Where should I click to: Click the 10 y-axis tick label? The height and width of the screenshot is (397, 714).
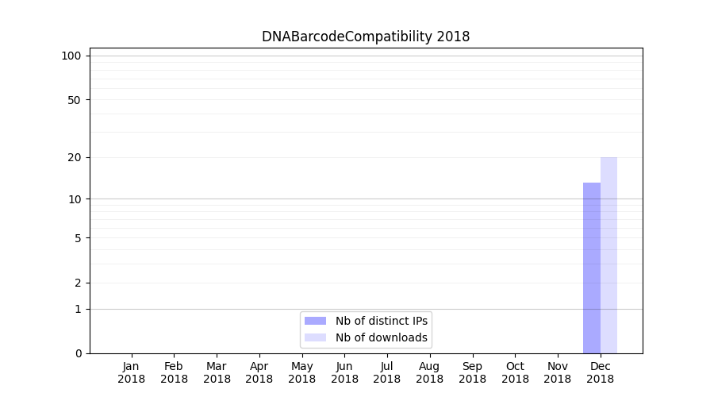(x=75, y=199)
